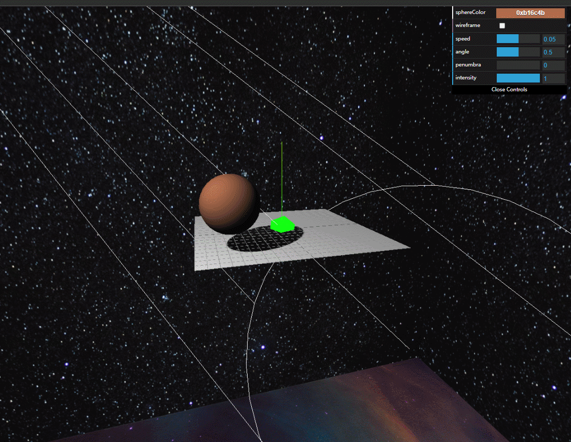Click the wireframe label
The height and width of the screenshot is (442, 571).
(x=468, y=25)
